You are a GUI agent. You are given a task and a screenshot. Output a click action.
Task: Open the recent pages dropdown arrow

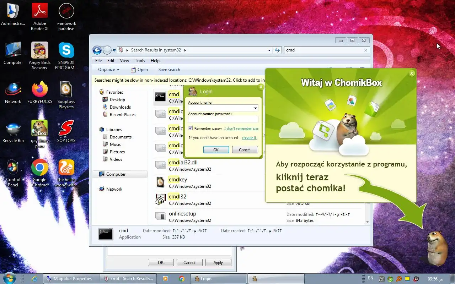[114, 50]
